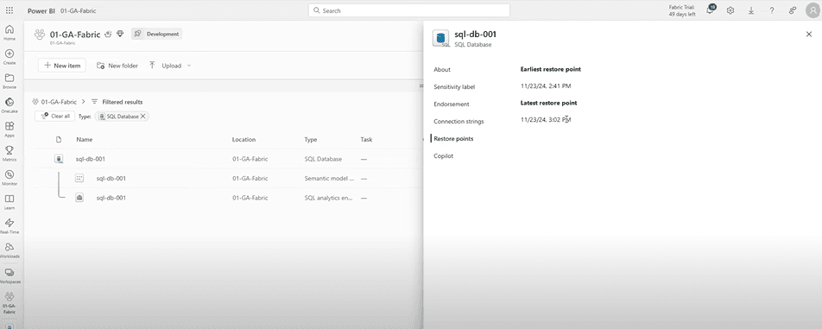Close the sql-db-001 details panel
Image resolution: width=822 pixels, height=329 pixels.
click(x=809, y=34)
